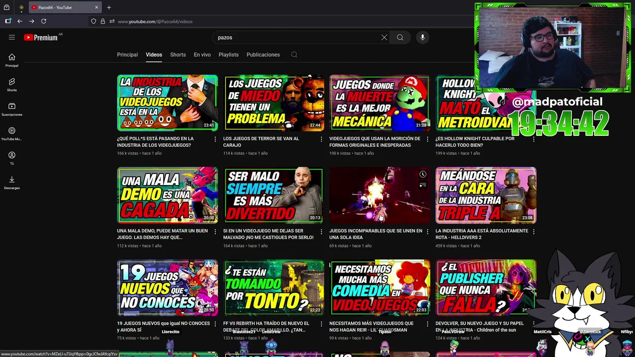Viewport: 635px width, 357px height.
Task: Open title La industria AAA está absolutamente rota
Action: [x=482, y=234]
